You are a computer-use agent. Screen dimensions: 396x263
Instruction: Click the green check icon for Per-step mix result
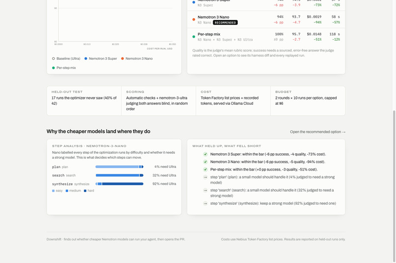(x=205, y=169)
